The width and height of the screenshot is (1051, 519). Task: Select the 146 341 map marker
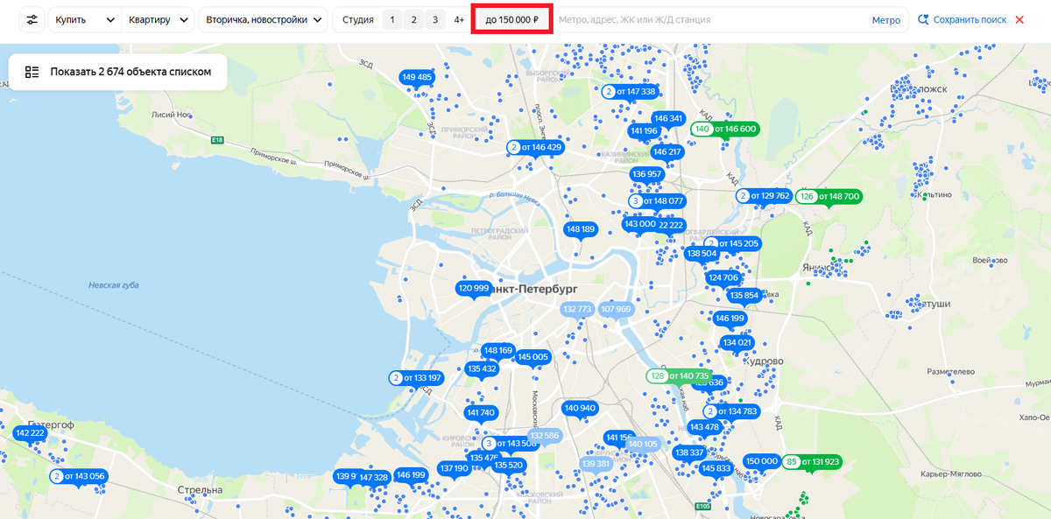coord(667,118)
